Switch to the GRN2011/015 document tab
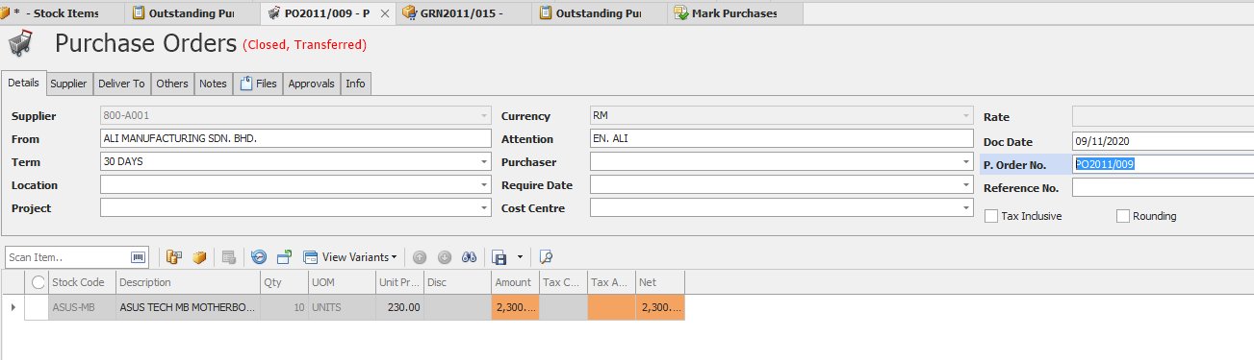Viewport: 1254px width, 360px height. click(x=464, y=13)
